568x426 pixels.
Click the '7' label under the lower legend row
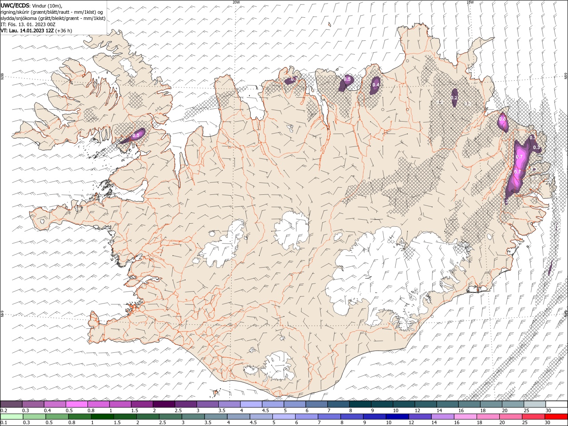(x=320, y=422)
